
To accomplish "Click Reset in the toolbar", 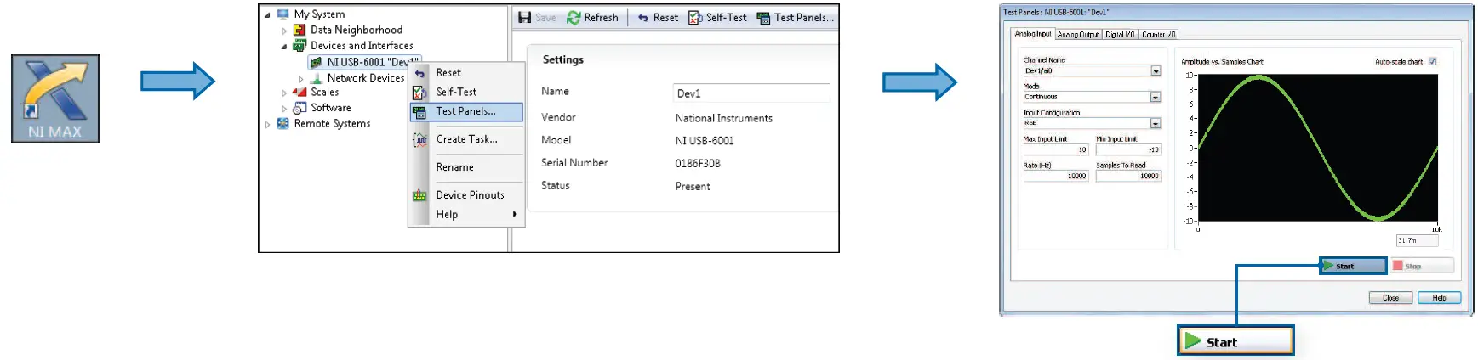I will coord(658,18).
